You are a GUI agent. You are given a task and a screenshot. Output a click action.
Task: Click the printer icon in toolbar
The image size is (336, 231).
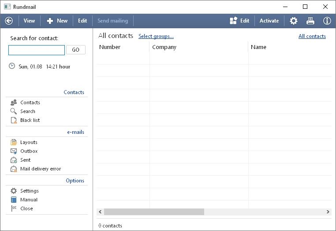[x=310, y=21]
